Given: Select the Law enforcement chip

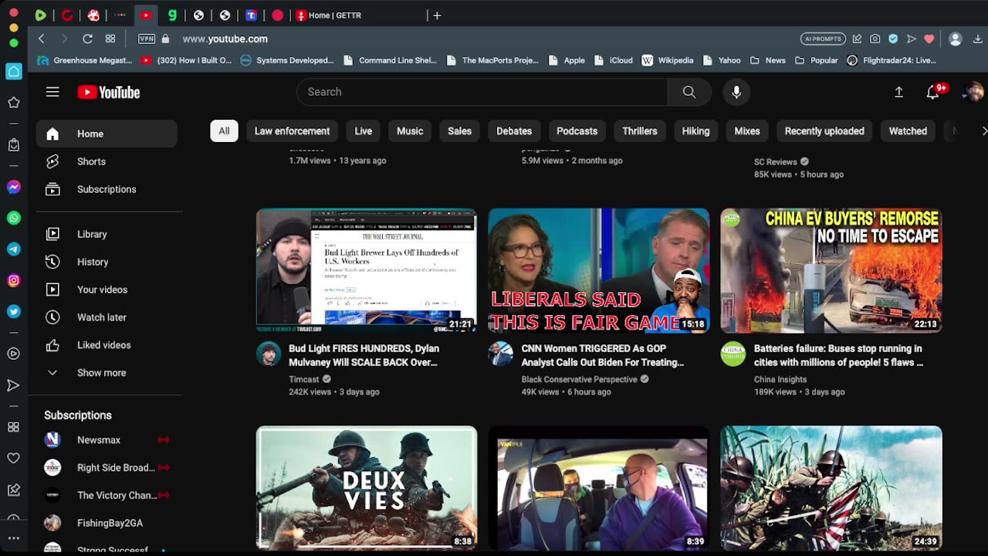Looking at the screenshot, I should [292, 131].
